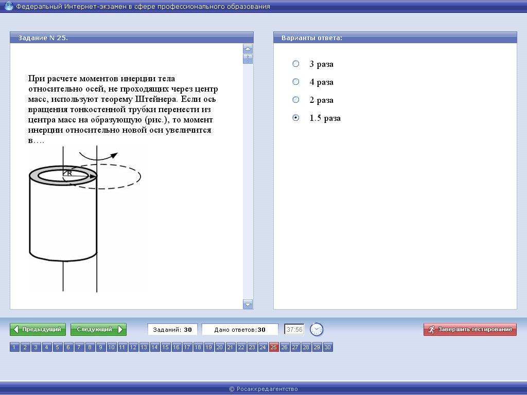Open question 23
527x395 pixels.
click(x=252, y=347)
